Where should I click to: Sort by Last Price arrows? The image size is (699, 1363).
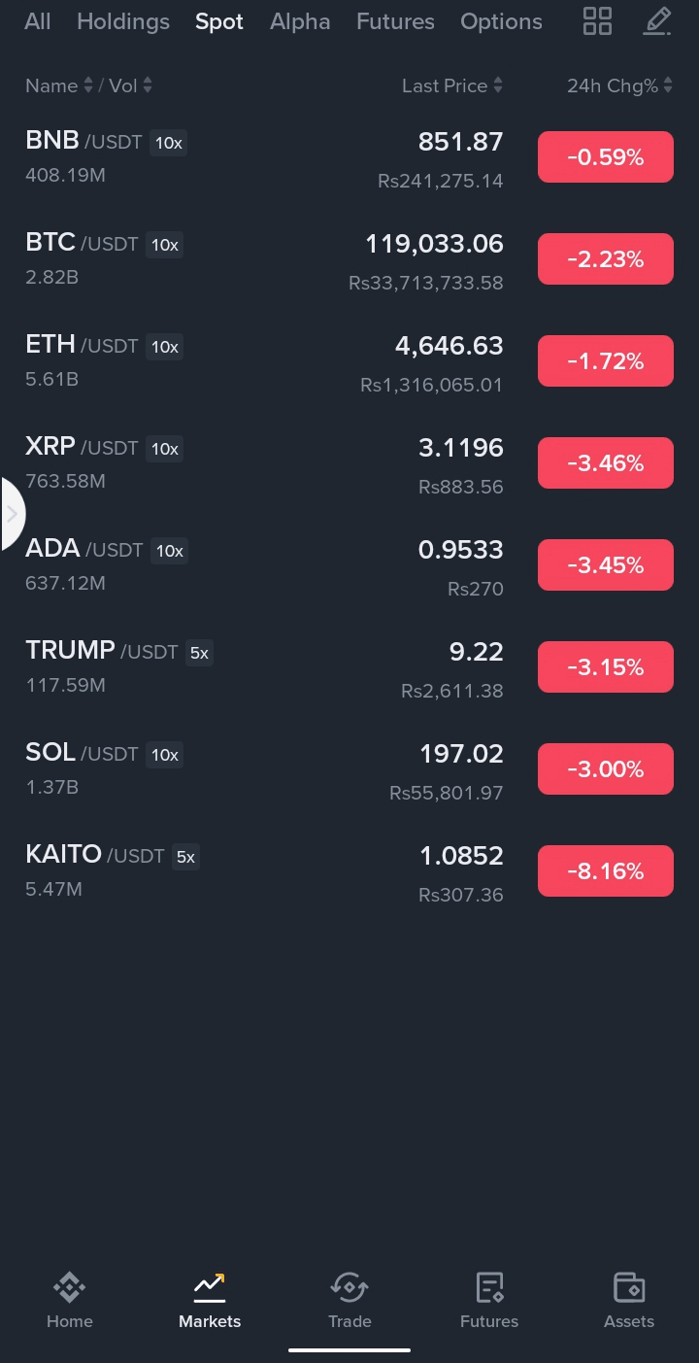(x=498, y=85)
